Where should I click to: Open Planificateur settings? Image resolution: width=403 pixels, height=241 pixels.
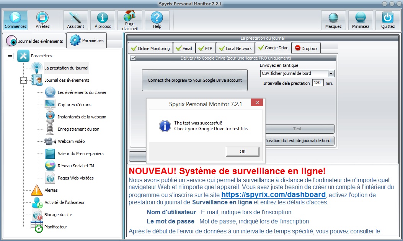[x=55, y=227]
